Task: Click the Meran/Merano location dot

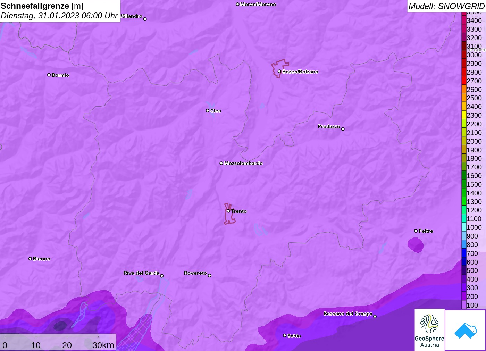Action: coord(237,4)
